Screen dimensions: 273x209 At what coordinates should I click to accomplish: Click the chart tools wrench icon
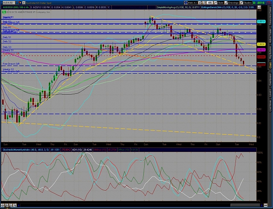click(200, 3)
